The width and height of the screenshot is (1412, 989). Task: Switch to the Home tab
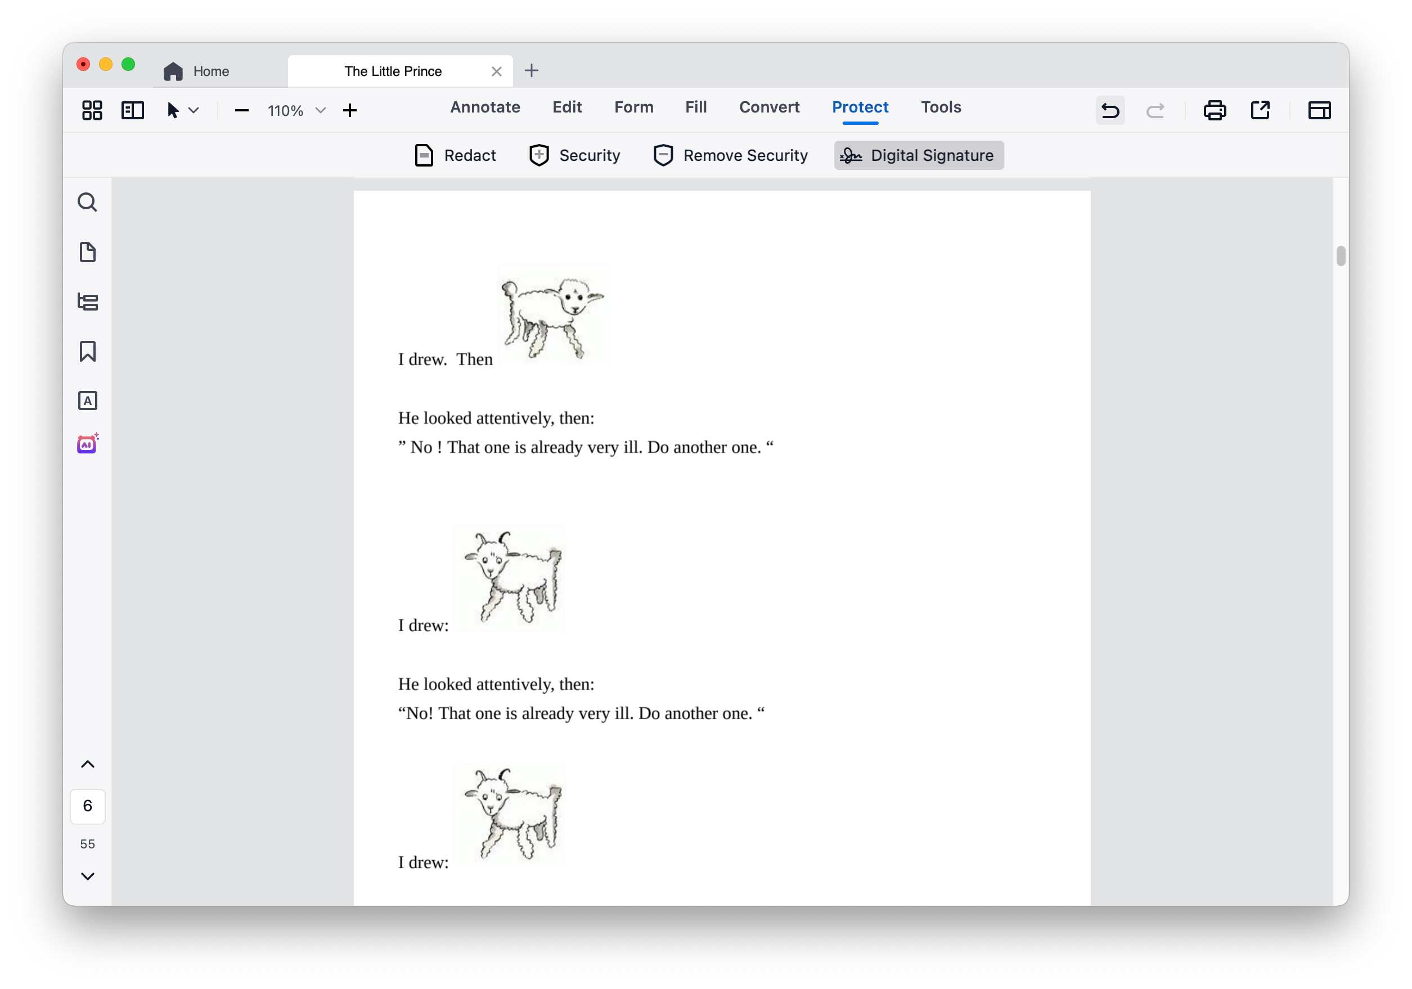point(198,70)
